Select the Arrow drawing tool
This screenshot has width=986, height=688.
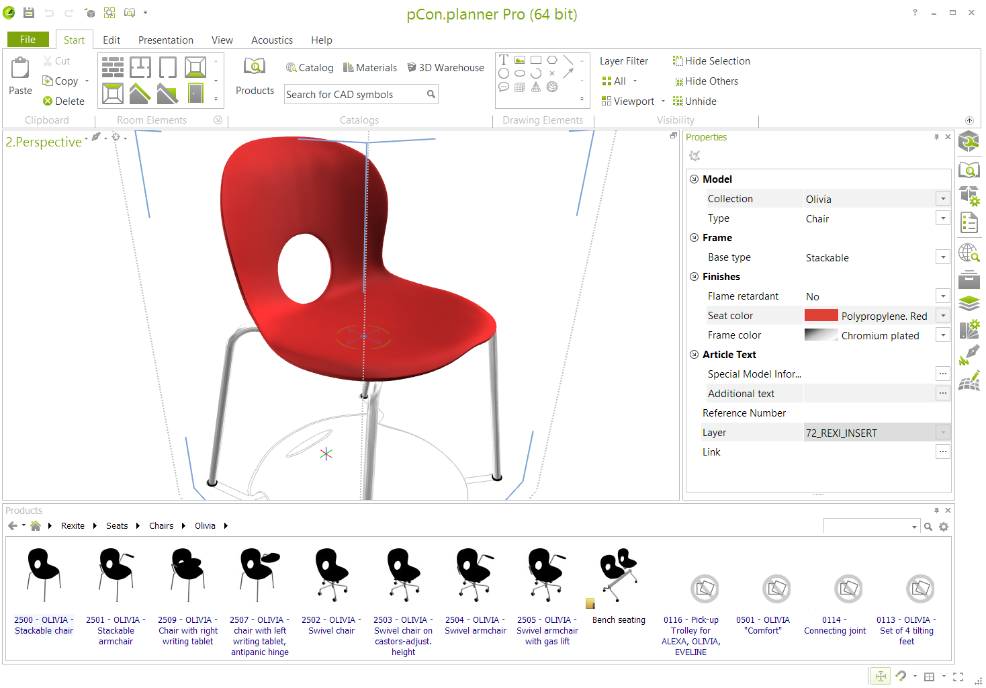point(568,73)
